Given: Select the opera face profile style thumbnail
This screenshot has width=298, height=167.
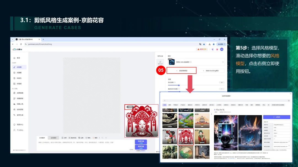Looking at the screenshot, I should point(170,137).
